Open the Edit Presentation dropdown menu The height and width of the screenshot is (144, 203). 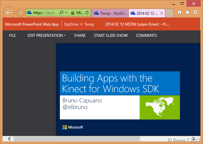(46, 36)
